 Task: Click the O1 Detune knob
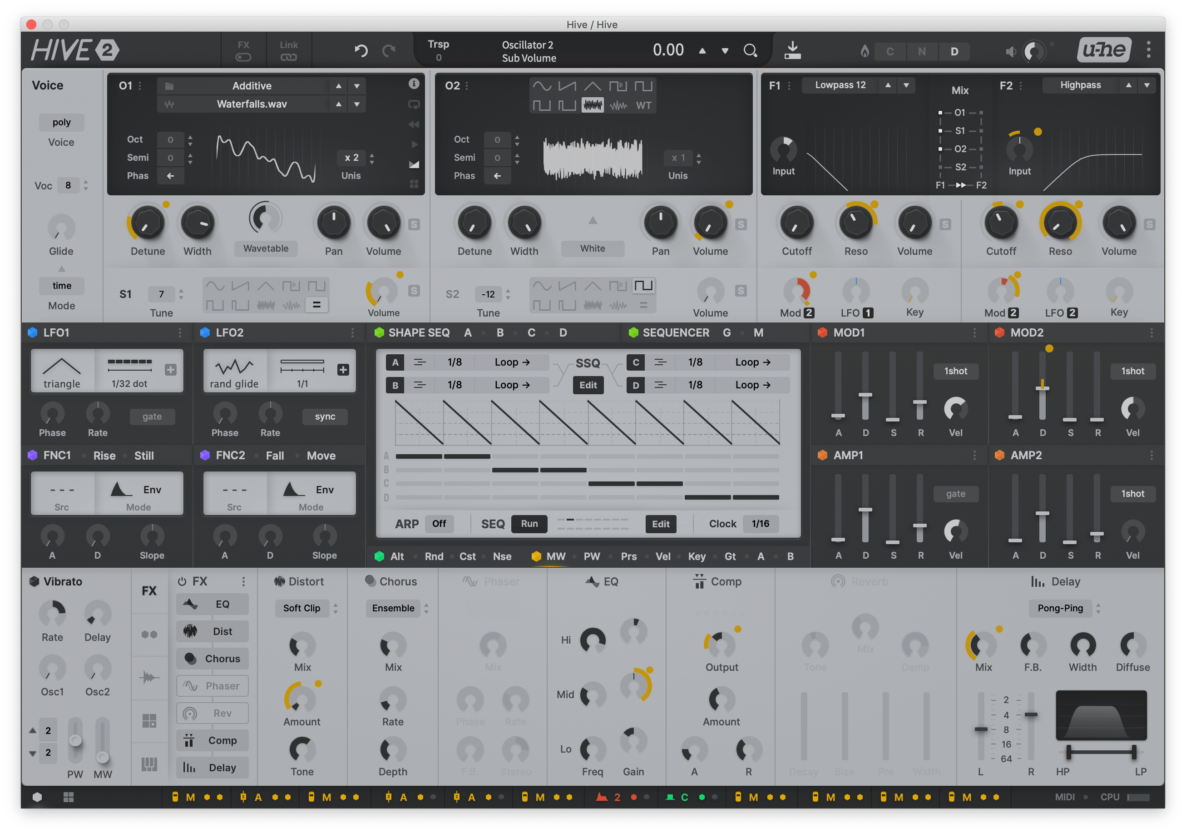pos(147,223)
